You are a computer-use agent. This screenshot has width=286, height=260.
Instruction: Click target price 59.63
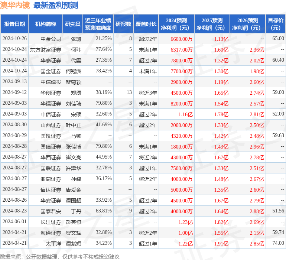tap(278, 135)
